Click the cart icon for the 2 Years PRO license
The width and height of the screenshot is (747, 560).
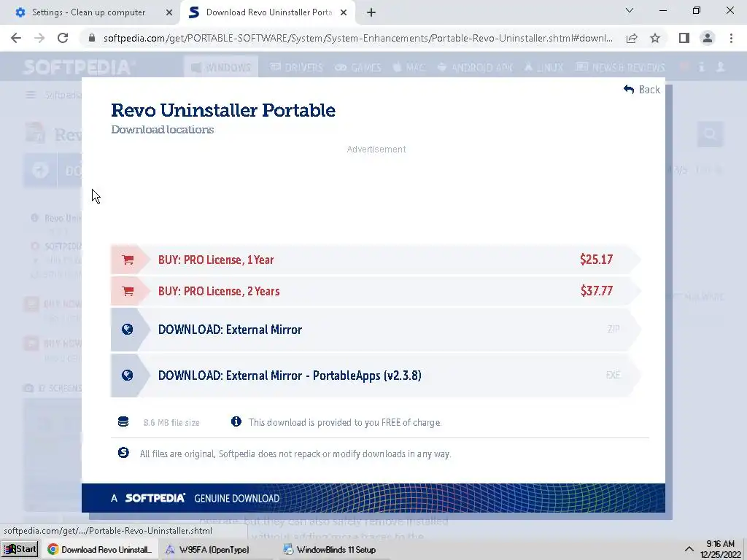(x=128, y=292)
